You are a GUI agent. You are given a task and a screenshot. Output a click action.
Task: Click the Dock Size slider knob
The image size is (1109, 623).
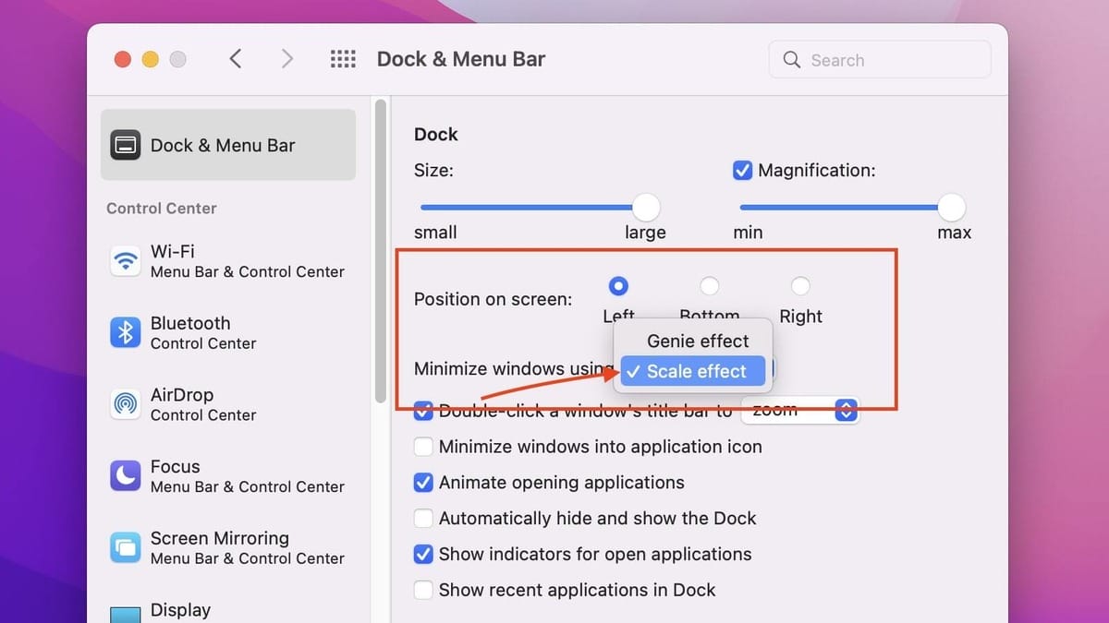click(646, 208)
